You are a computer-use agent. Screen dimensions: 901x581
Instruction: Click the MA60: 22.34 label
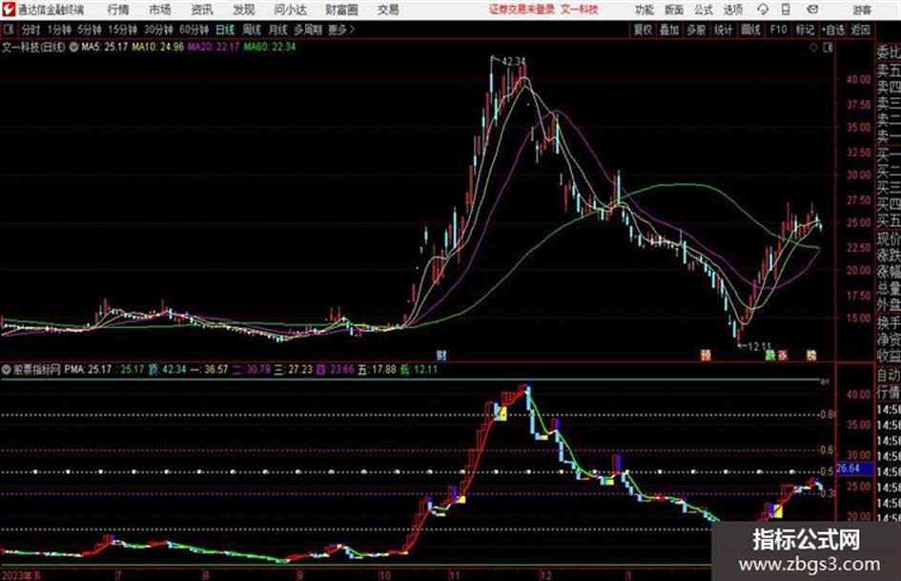pos(270,47)
